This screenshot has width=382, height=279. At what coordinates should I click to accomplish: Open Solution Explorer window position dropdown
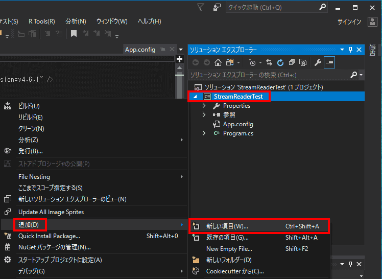click(342, 50)
